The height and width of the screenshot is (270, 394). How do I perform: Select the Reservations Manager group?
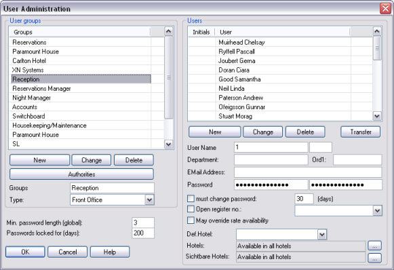[81, 88]
